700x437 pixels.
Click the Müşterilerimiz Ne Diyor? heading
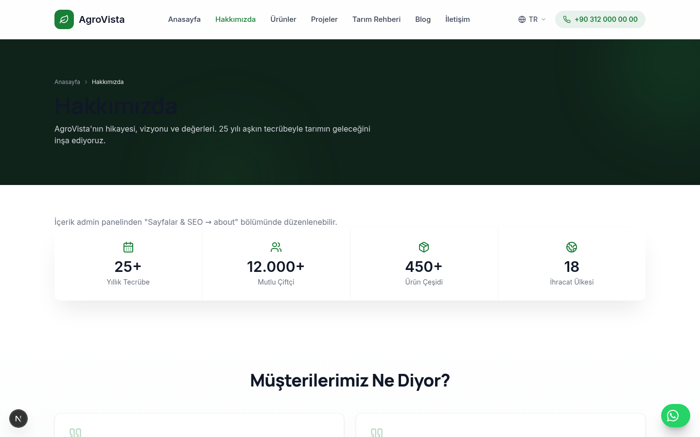(x=350, y=380)
